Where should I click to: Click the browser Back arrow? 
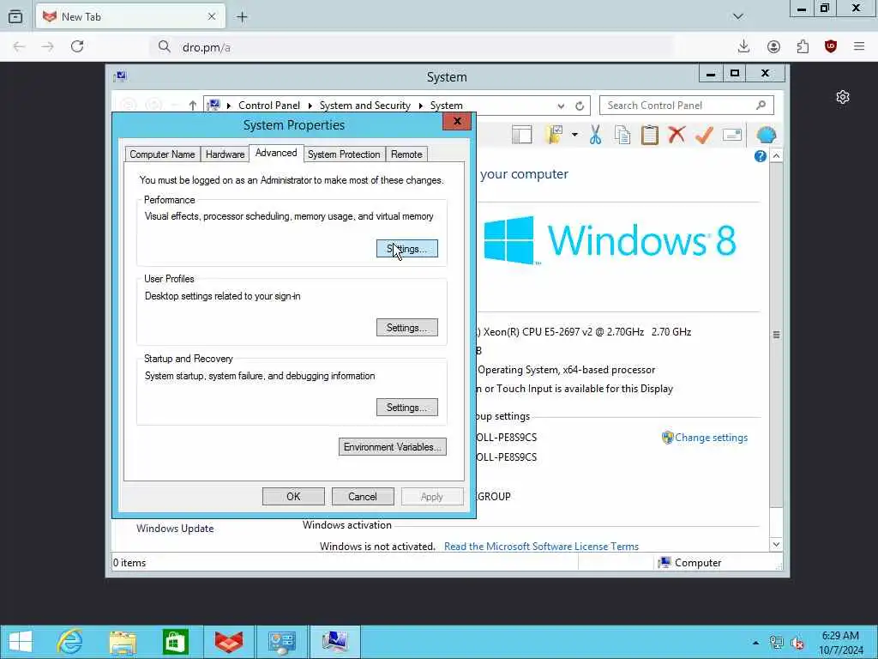coord(19,46)
